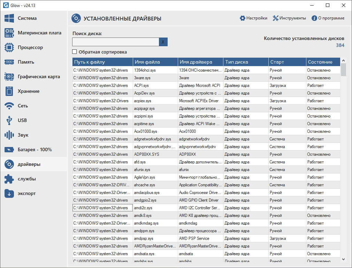The image size is (352, 268).
Task: Select the AcpiDev.sys file cell
Action: click(155, 93)
